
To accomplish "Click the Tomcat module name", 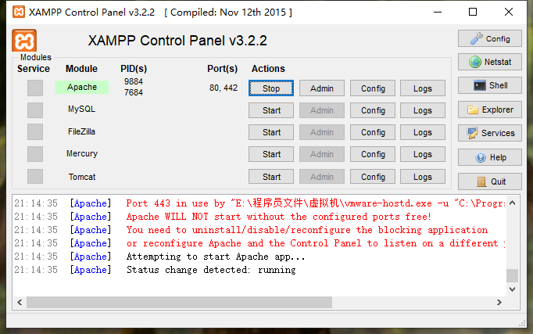I will coord(82,177).
